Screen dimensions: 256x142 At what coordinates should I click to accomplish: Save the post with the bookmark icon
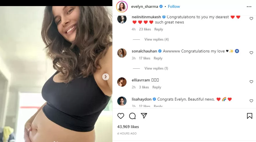pos(249,116)
